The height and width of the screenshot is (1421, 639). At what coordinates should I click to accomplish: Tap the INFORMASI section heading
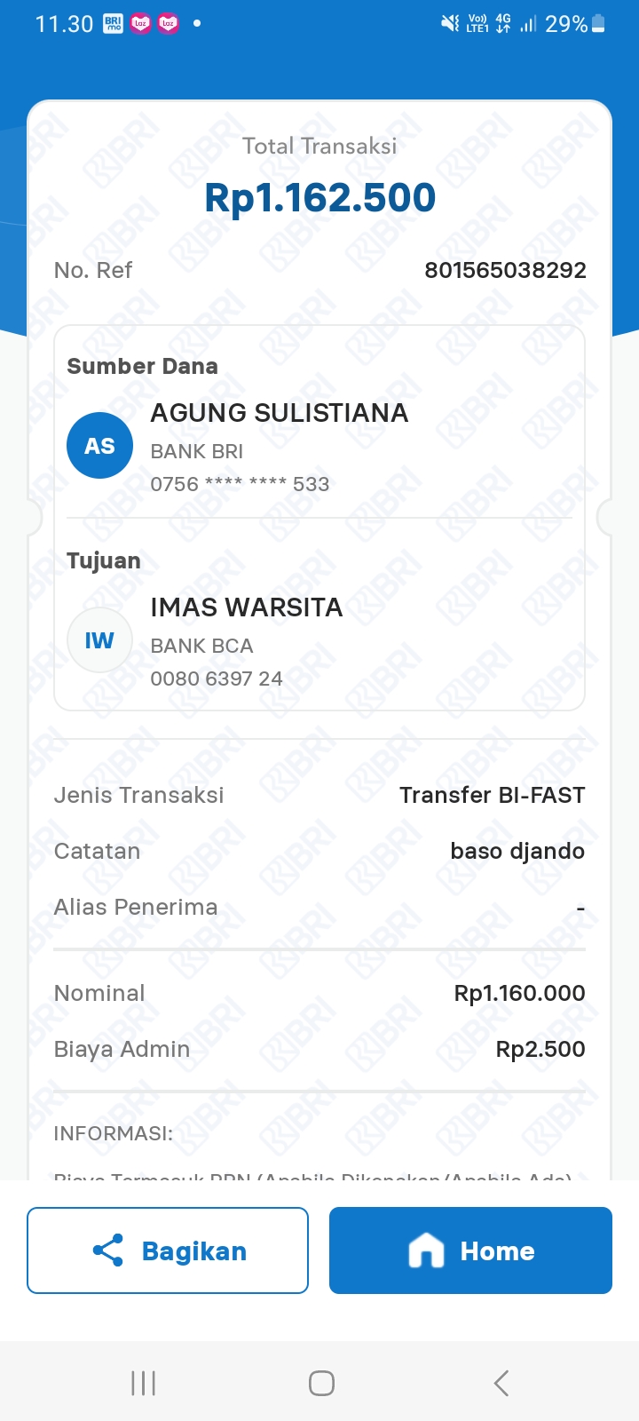[114, 1133]
